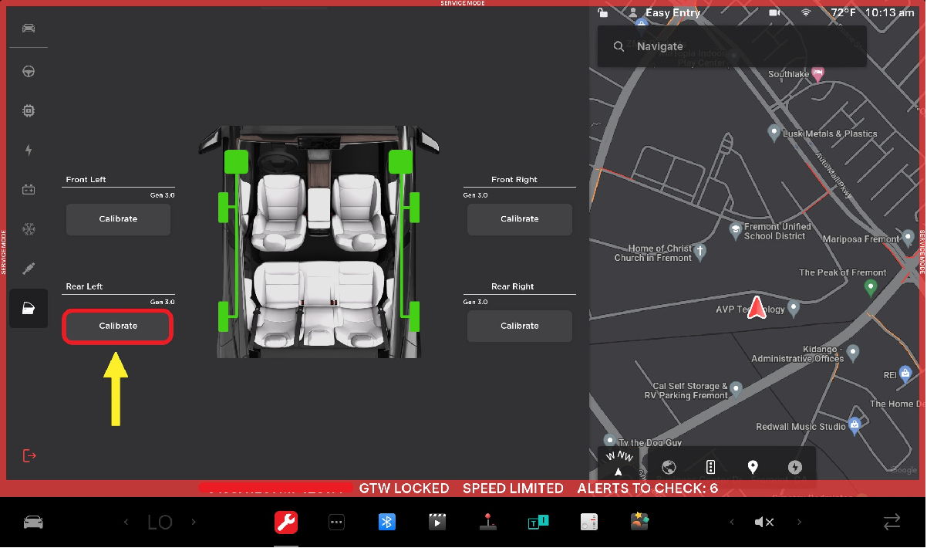Viewport: 927px width, 548px height.
Task: Open the Bluetooth app in bottom bar
Action: (x=386, y=523)
